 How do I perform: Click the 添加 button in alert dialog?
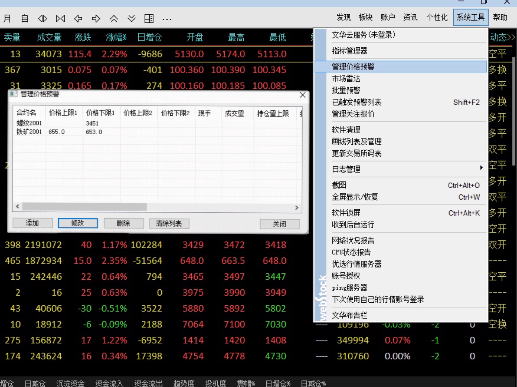click(32, 223)
